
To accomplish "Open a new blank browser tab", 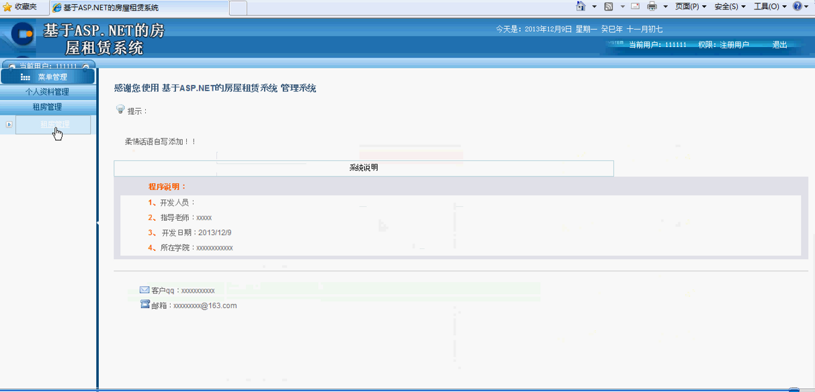I will [239, 8].
